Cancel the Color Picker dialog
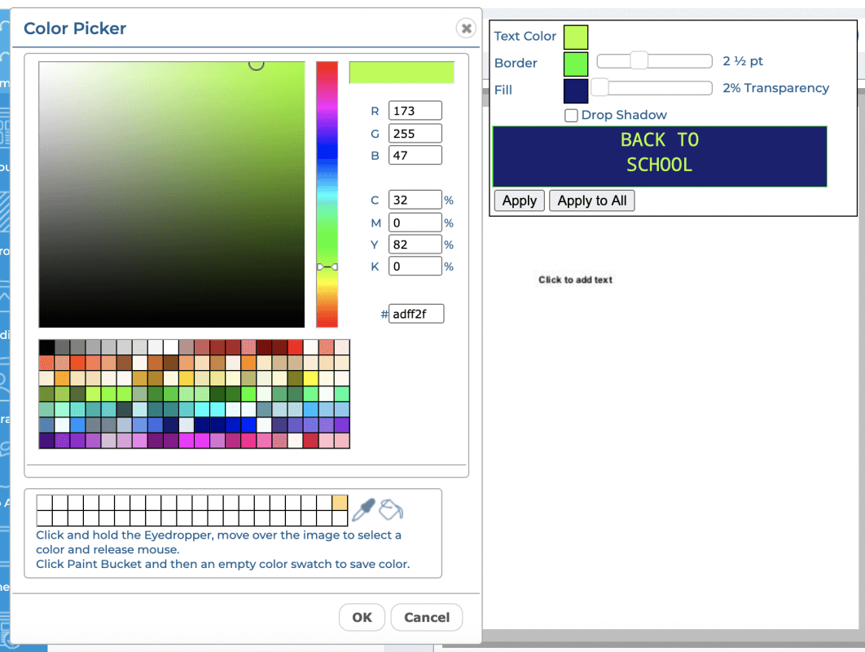Image resolution: width=865 pixels, height=652 pixels. pyautogui.click(x=426, y=617)
